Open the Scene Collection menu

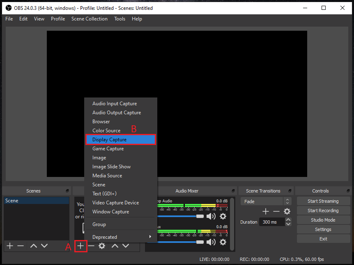(x=89, y=19)
